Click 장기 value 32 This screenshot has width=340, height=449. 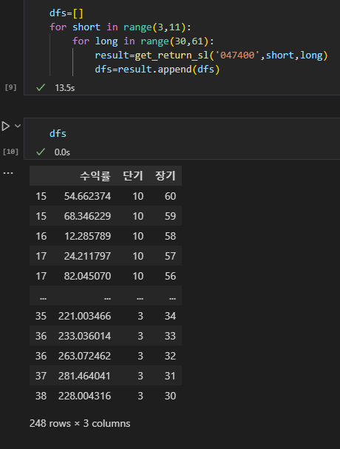tap(170, 356)
